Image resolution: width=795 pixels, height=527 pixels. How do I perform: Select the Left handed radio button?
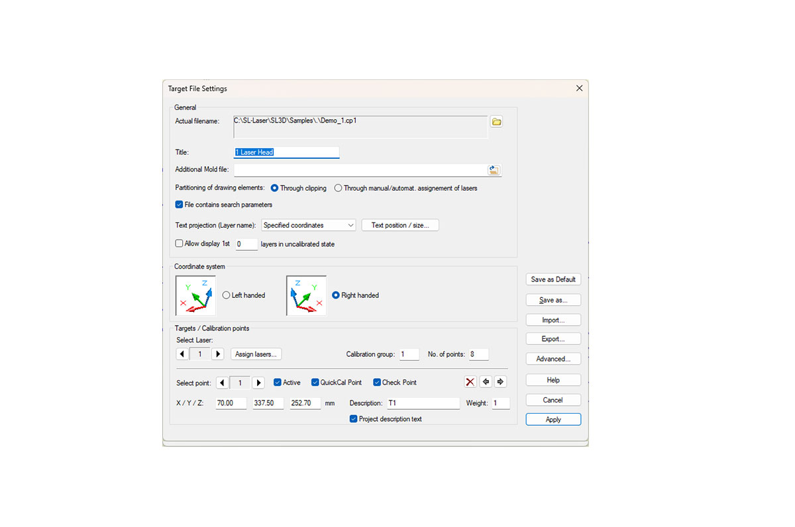pyautogui.click(x=227, y=295)
